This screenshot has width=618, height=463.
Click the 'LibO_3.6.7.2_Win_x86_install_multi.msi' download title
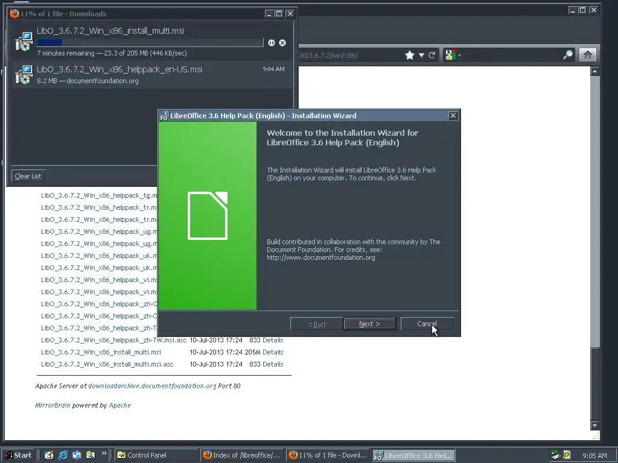(x=110, y=31)
